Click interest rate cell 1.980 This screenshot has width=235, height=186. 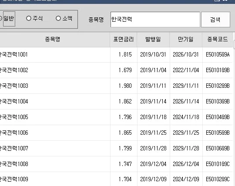click(125, 86)
